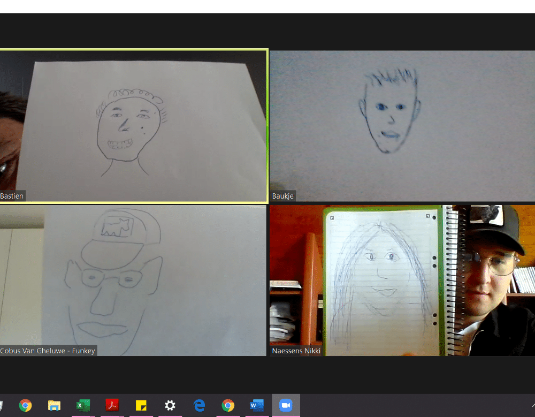This screenshot has width=535, height=417.
Task: Switch to the second Chrome window icon
Action: click(x=228, y=405)
